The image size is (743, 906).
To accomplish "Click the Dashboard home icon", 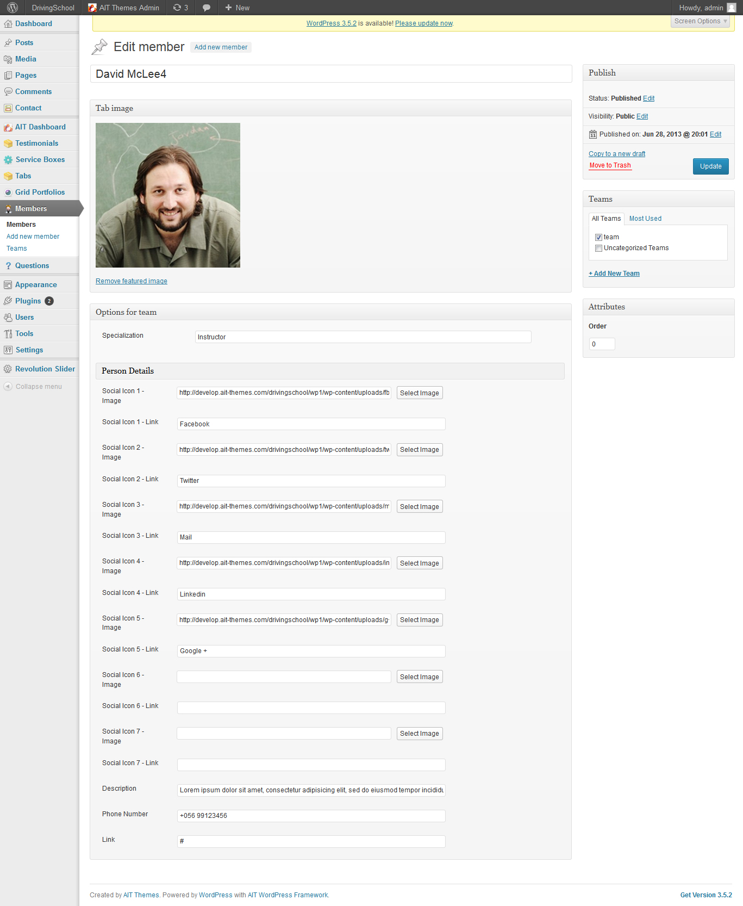I will click(x=8, y=24).
